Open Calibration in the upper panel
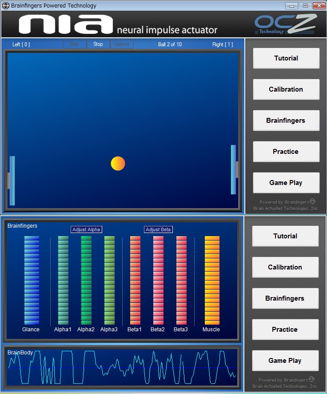Image resolution: width=327 pixels, height=394 pixels. point(286,89)
